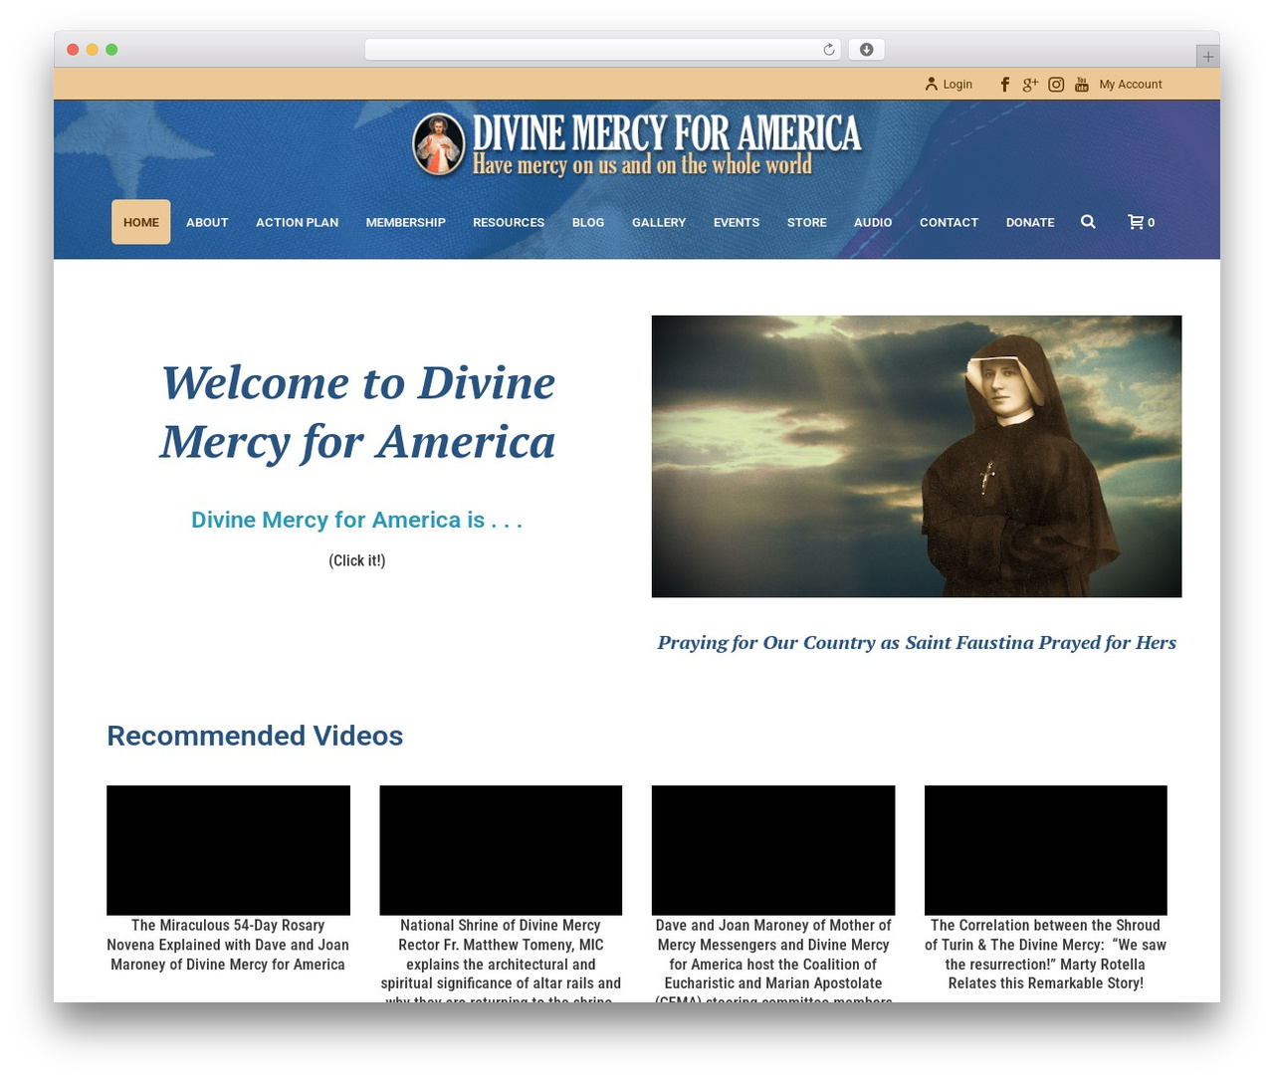This screenshot has width=1274, height=1079.
Task: Open the Gallery menu item
Action: click(x=659, y=222)
